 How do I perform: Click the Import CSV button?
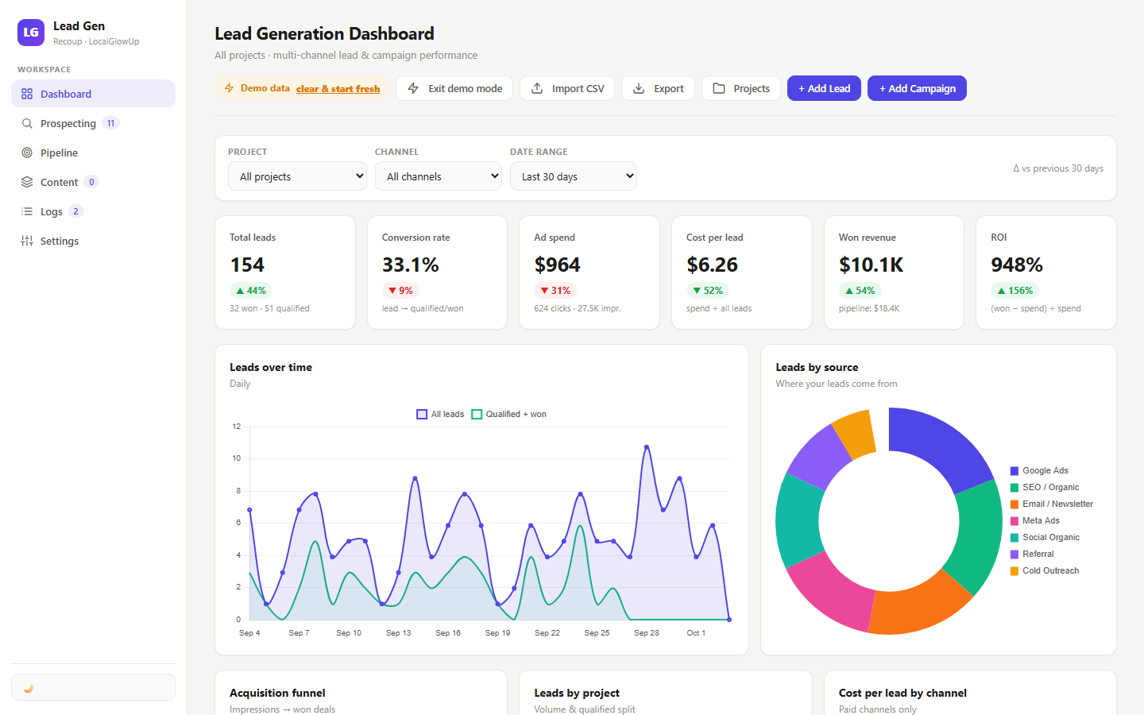click(567, 88)
